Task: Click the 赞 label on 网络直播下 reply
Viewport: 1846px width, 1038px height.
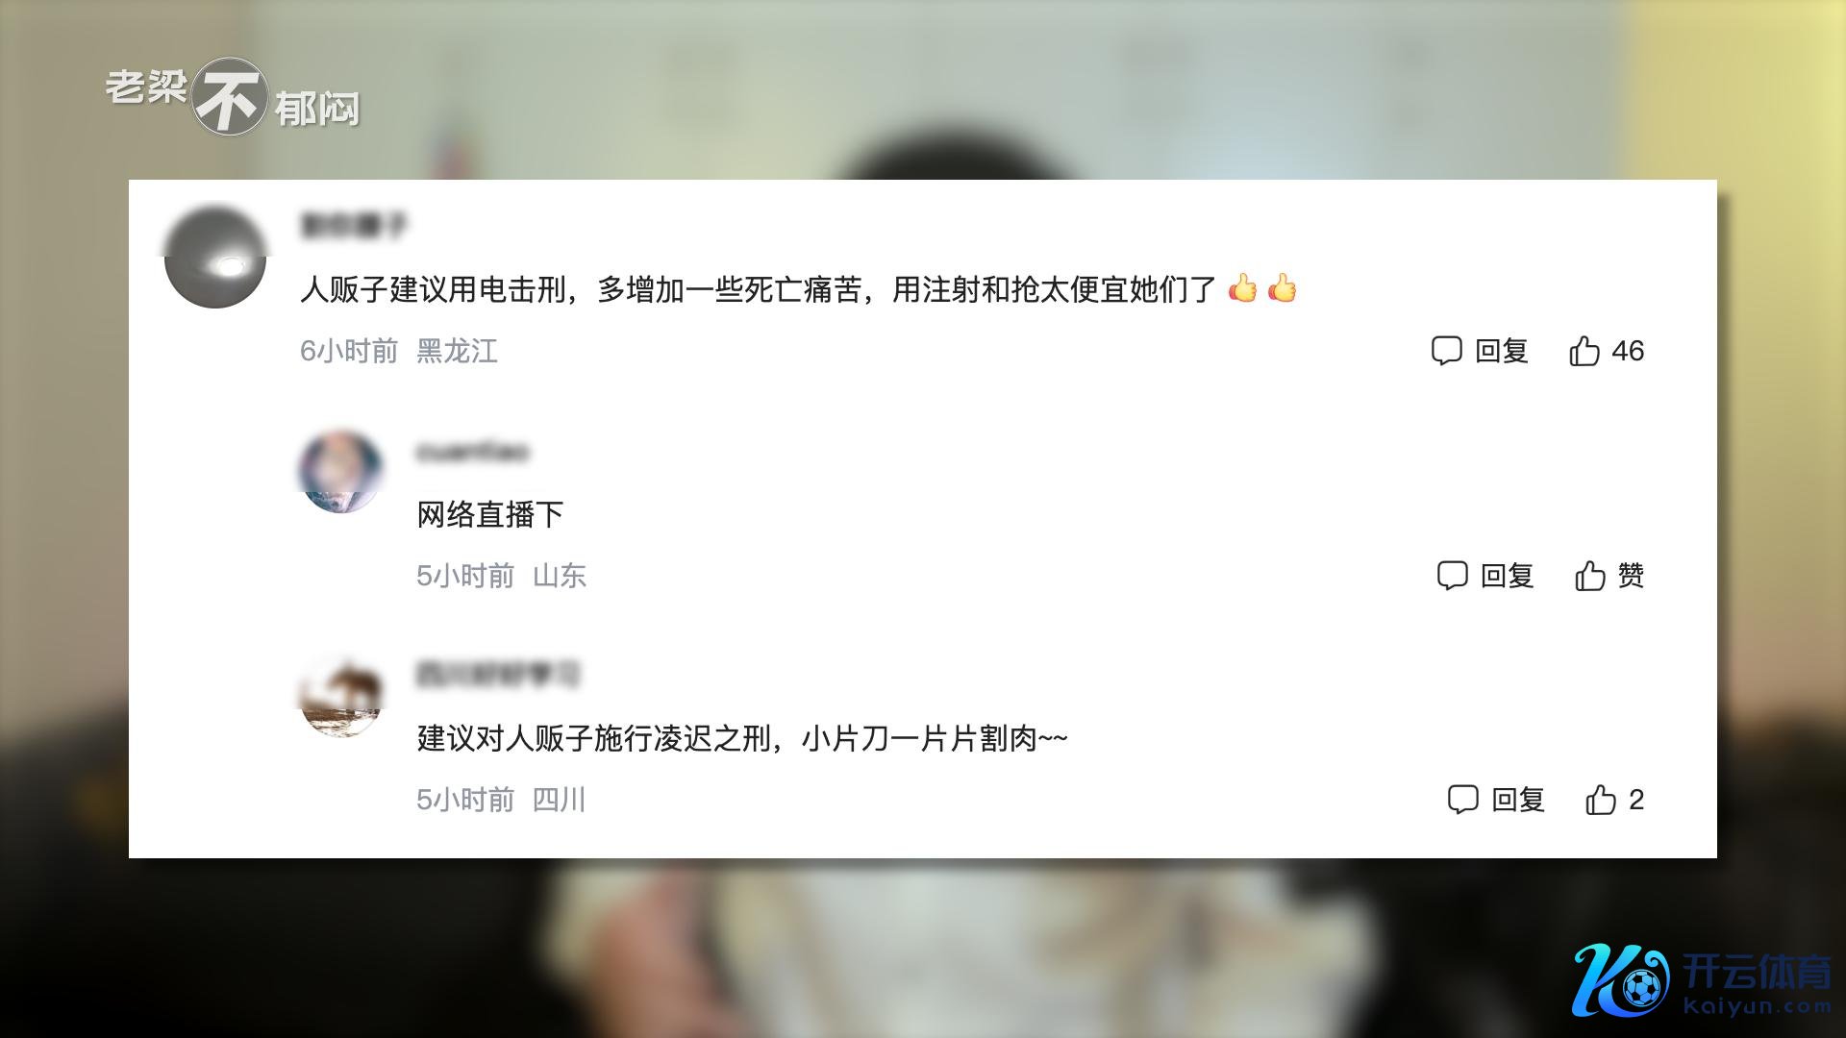Action: click(1631, 576)
